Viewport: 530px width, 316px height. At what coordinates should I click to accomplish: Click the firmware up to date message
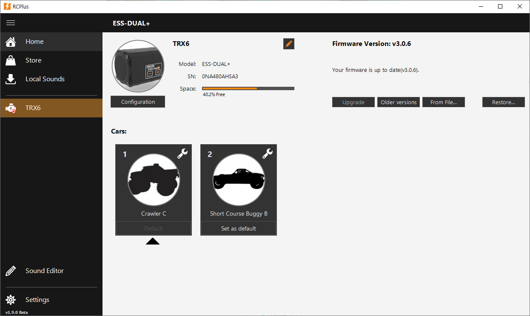tap(376, 70)
